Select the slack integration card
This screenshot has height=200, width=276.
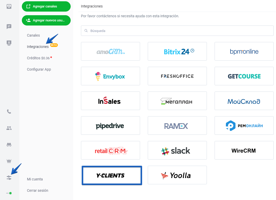coord(177,150)
